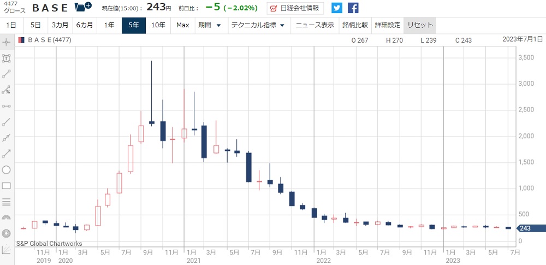The height and width of the screenshot is (265, 546).
Task: Click the C 243 close value
Action: (464, 40)
